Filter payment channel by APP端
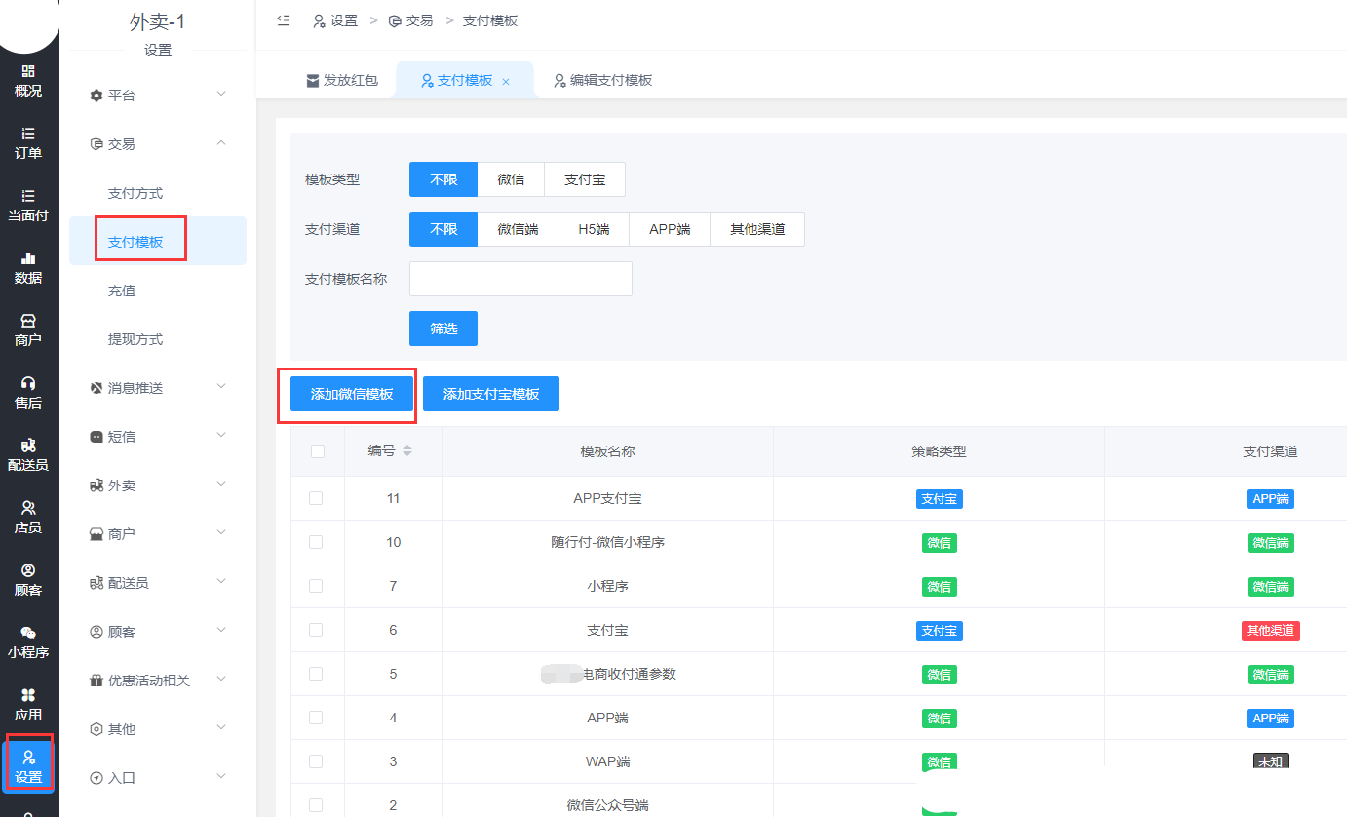This screenshot has width=1347, height=817. click(x=670, y=229)
